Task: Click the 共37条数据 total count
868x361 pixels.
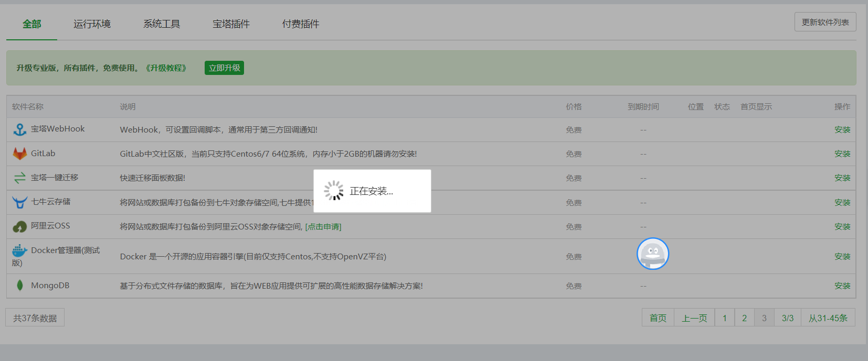Action: click(35, 318)
